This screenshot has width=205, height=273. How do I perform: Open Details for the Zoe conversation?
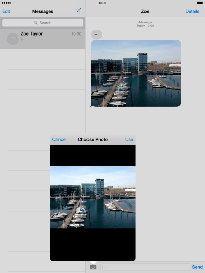tap(192, 11)
